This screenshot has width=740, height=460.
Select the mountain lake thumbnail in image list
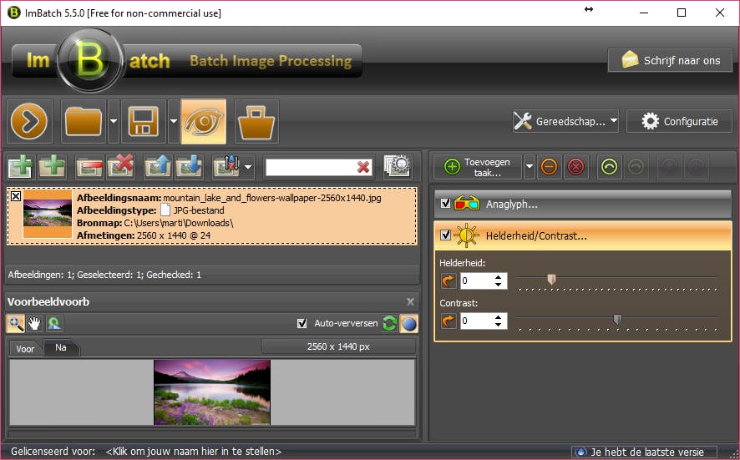[48, 214]
